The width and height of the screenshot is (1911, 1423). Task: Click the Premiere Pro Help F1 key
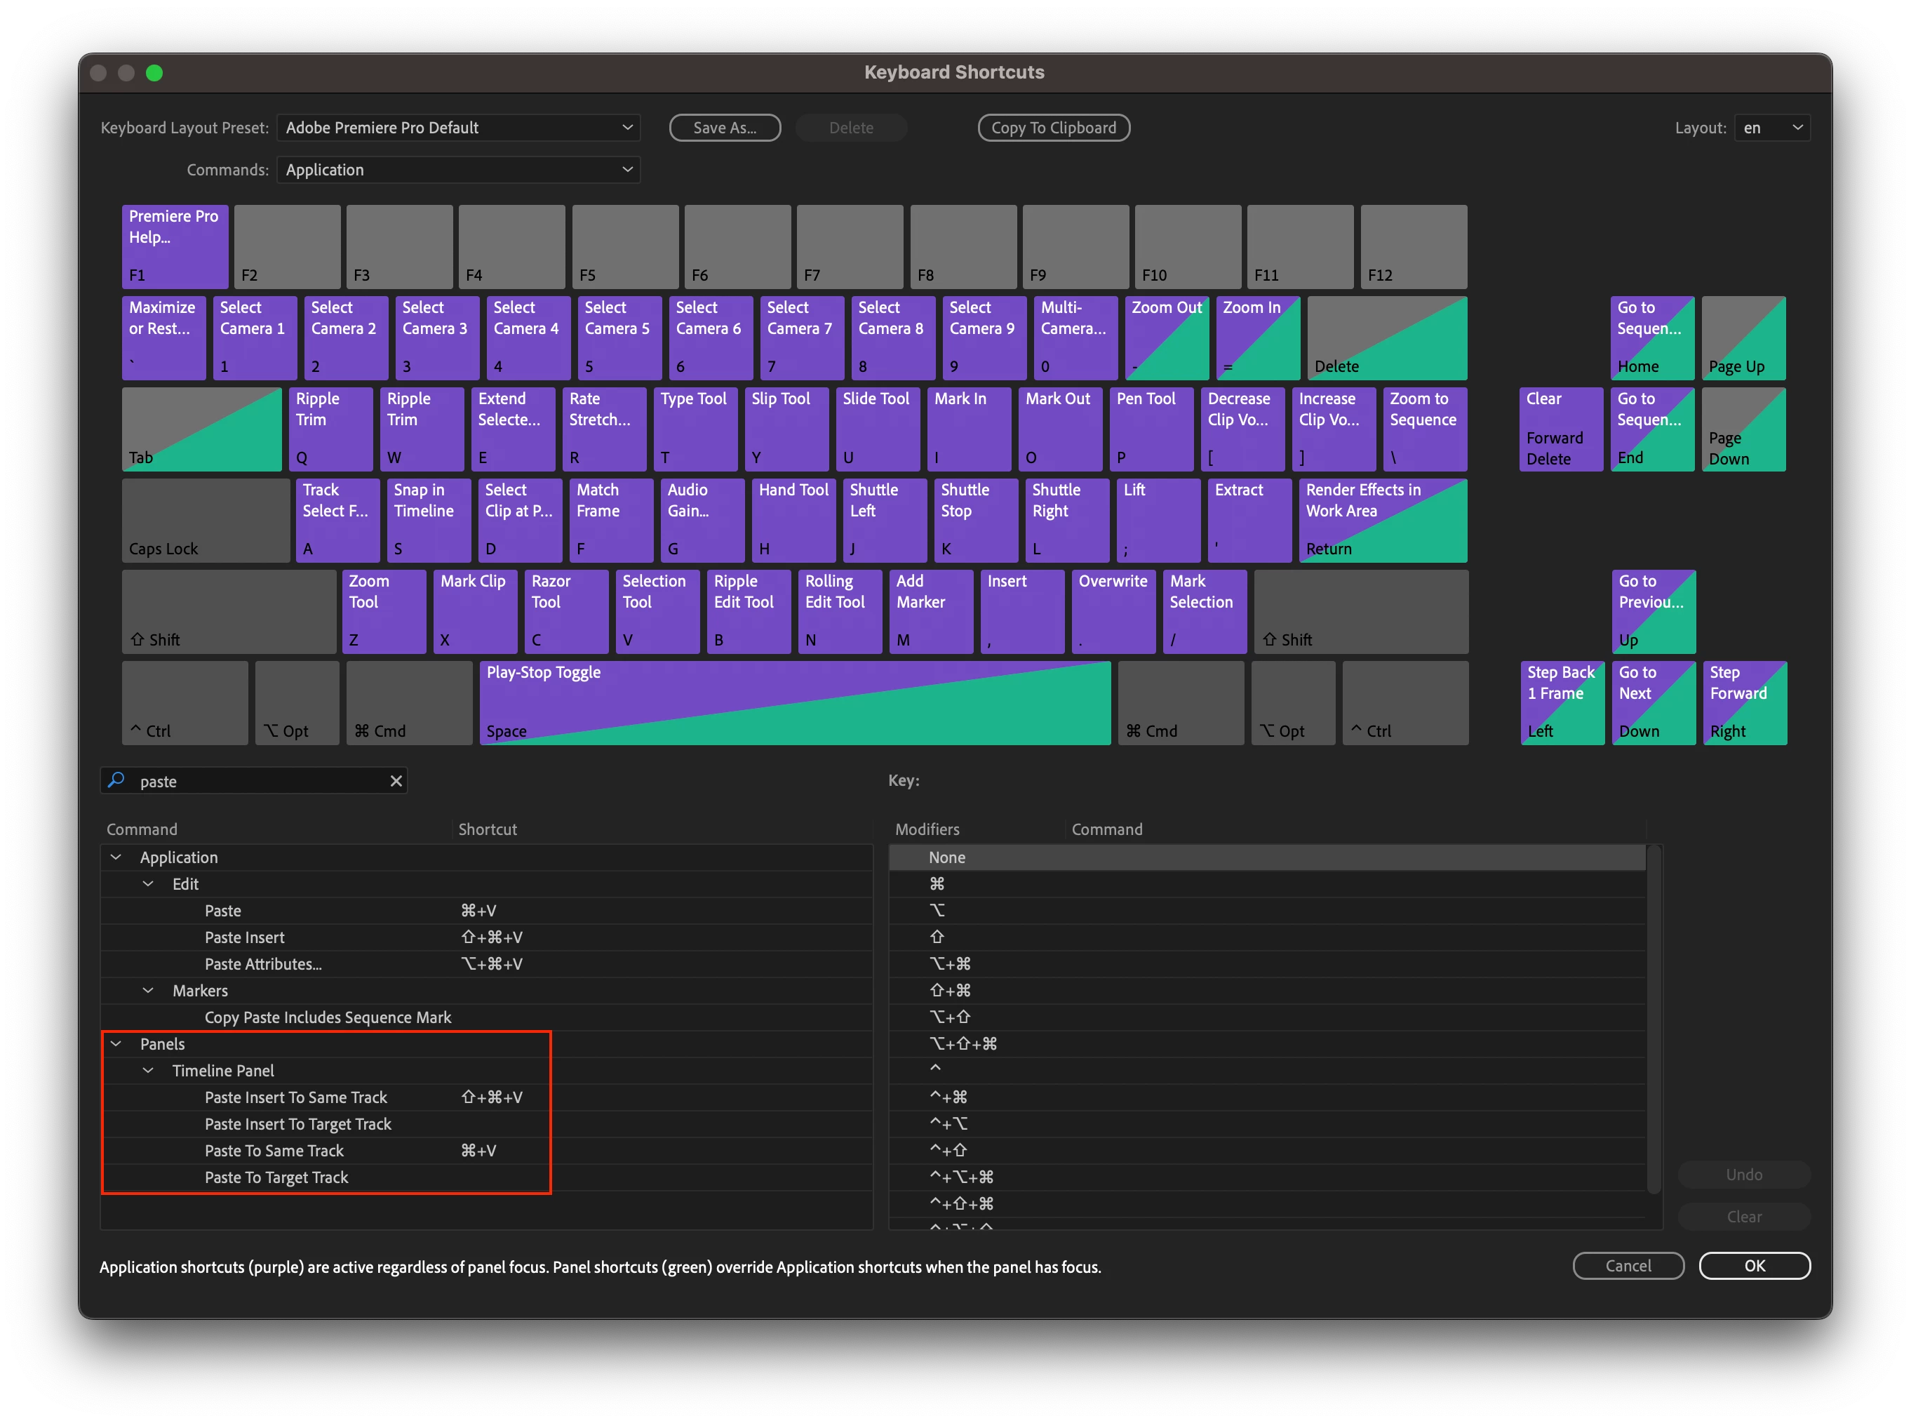[175, 246]
